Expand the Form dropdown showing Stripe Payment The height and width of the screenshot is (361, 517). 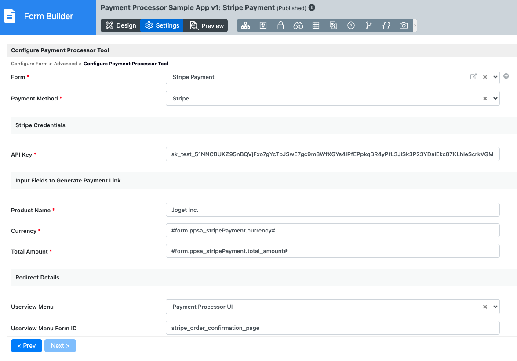[495, 77]
